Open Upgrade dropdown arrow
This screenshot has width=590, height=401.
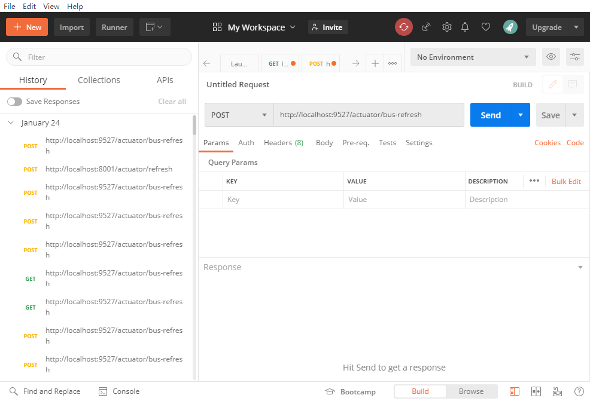point(576,27)
